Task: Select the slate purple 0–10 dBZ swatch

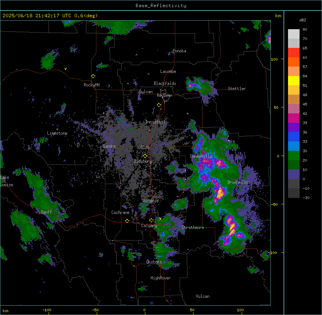Action: (x=294, y=174)
